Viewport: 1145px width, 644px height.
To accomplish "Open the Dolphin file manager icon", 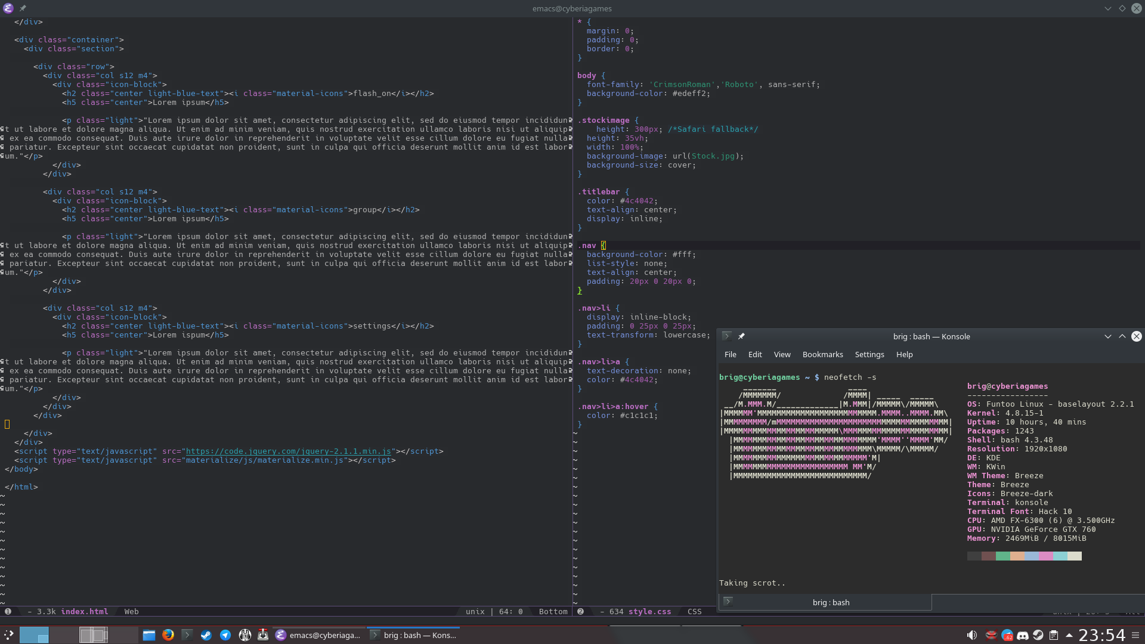I will [149, 635].
